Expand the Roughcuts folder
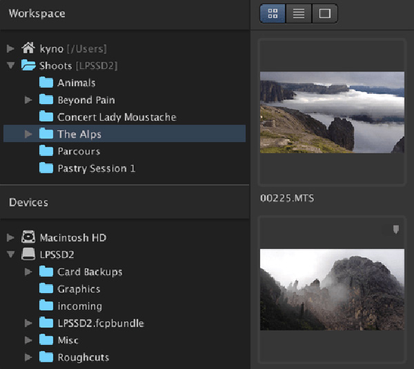Viewport: 414px width, 369px height. click(x=28, y=357)
